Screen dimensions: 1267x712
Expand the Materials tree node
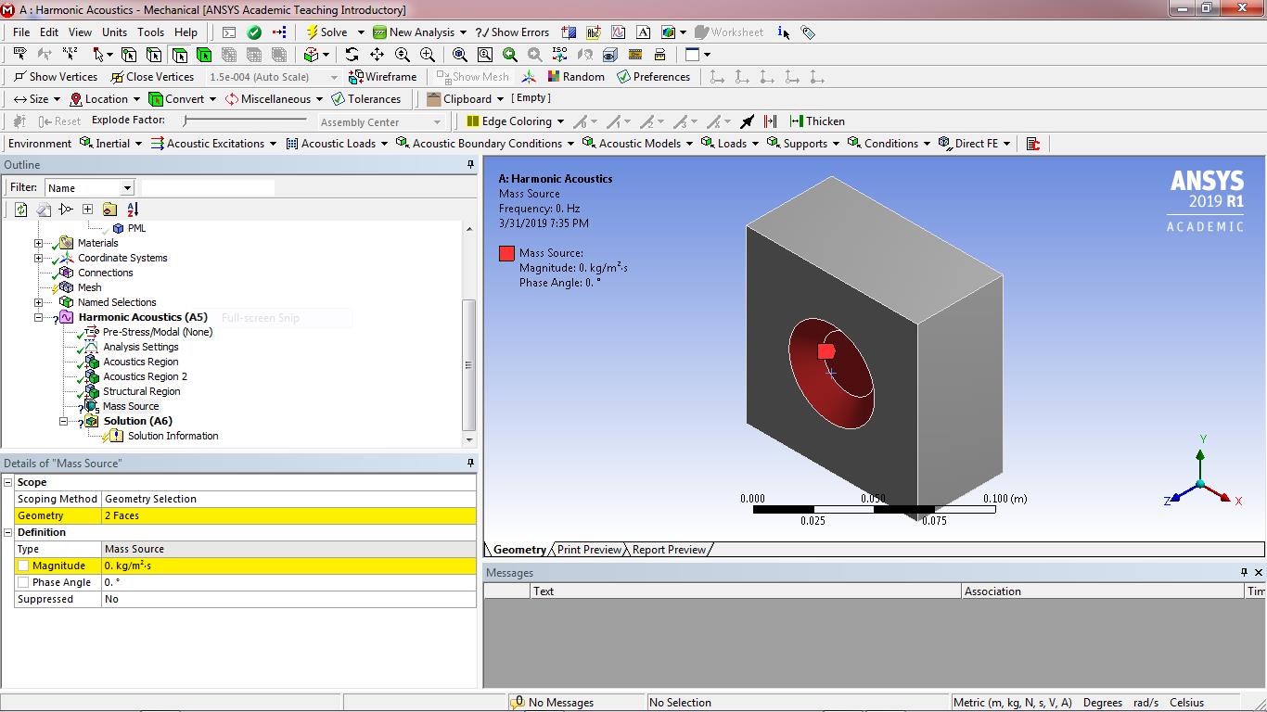point(39,243)
